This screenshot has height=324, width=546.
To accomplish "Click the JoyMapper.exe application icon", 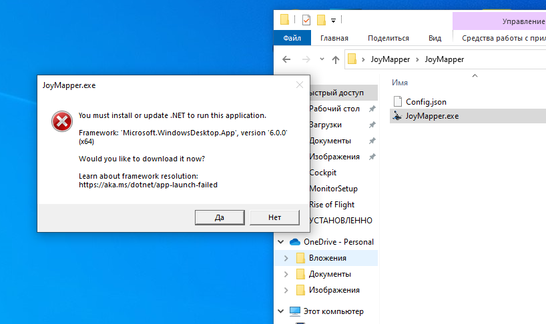I will (x=397, y=116).
